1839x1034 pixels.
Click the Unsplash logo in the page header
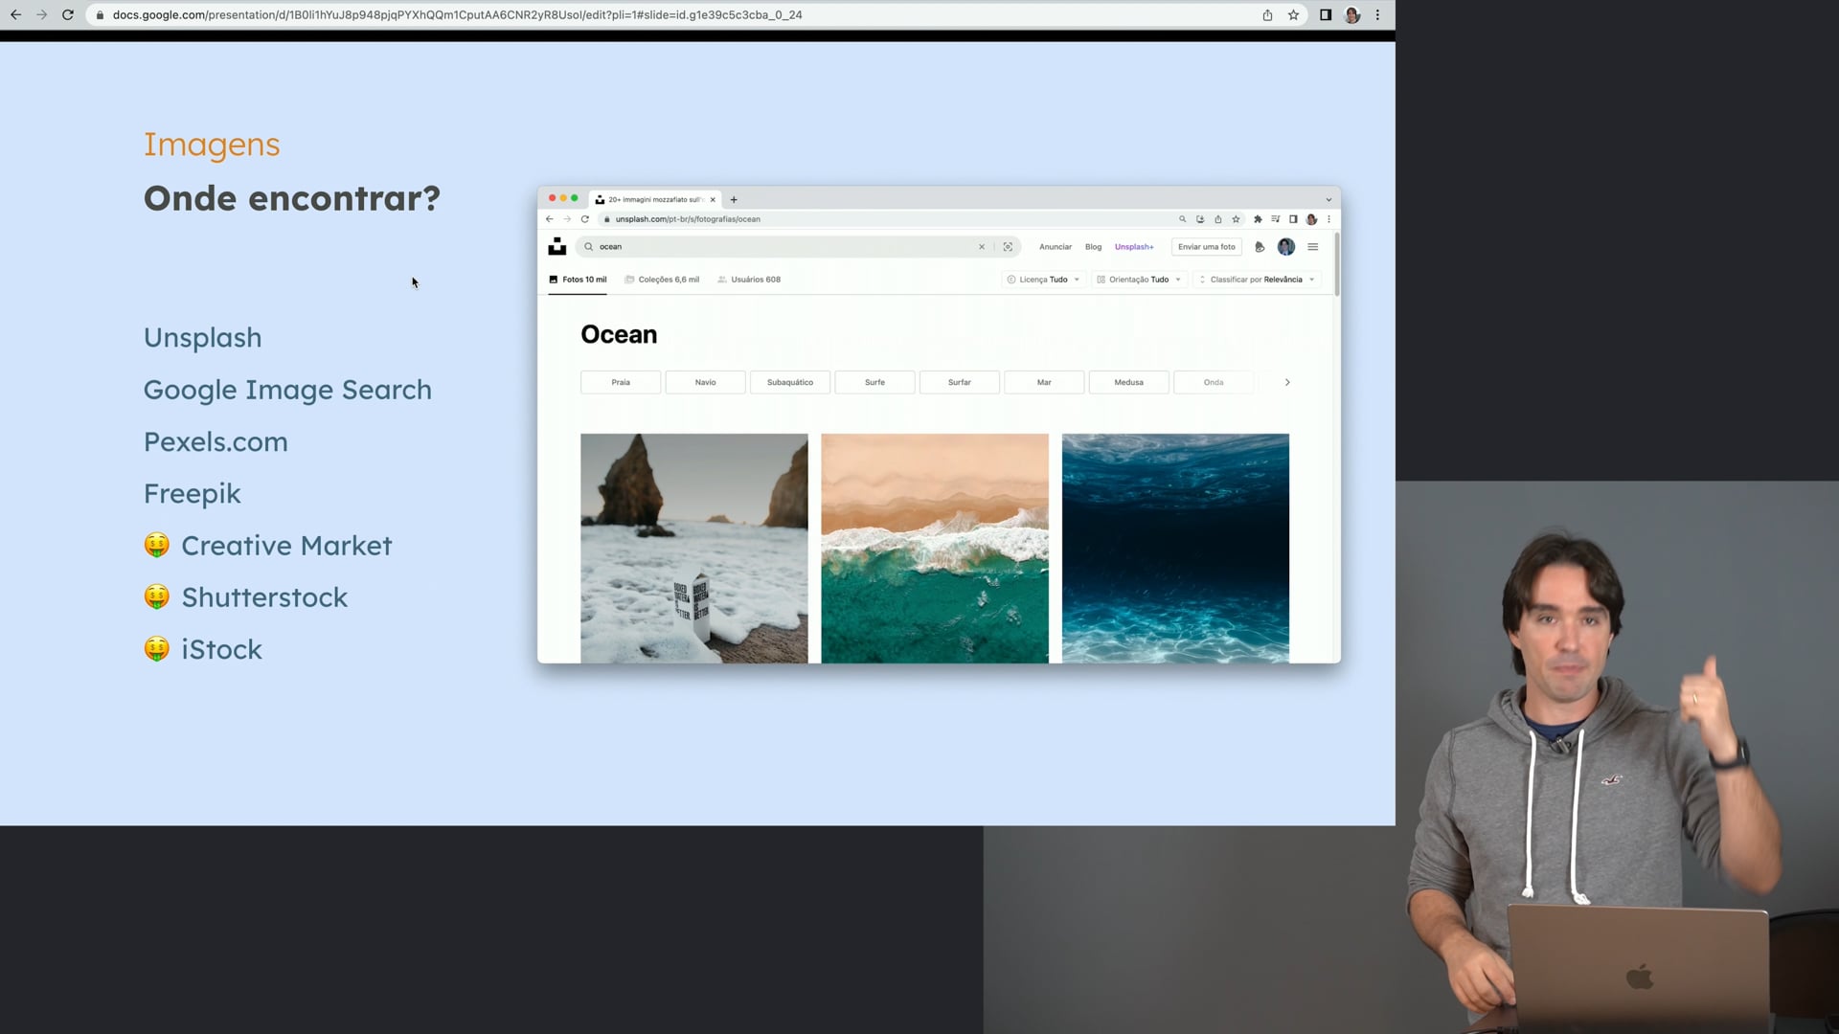point(556,247)
